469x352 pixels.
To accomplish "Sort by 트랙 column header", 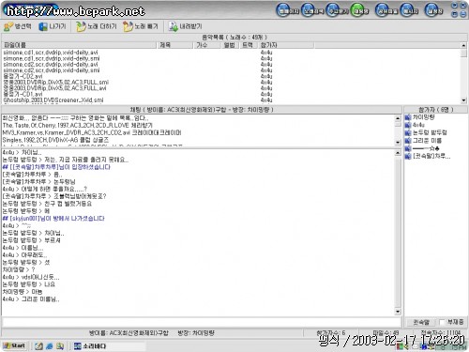I will [x=250, y=45].
